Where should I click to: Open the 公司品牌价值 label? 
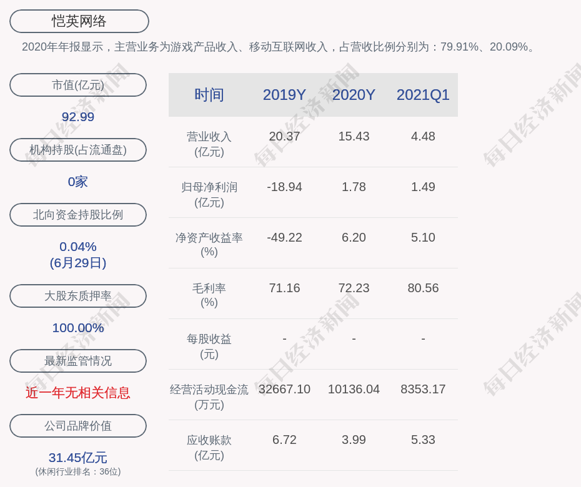coord(78,426)
